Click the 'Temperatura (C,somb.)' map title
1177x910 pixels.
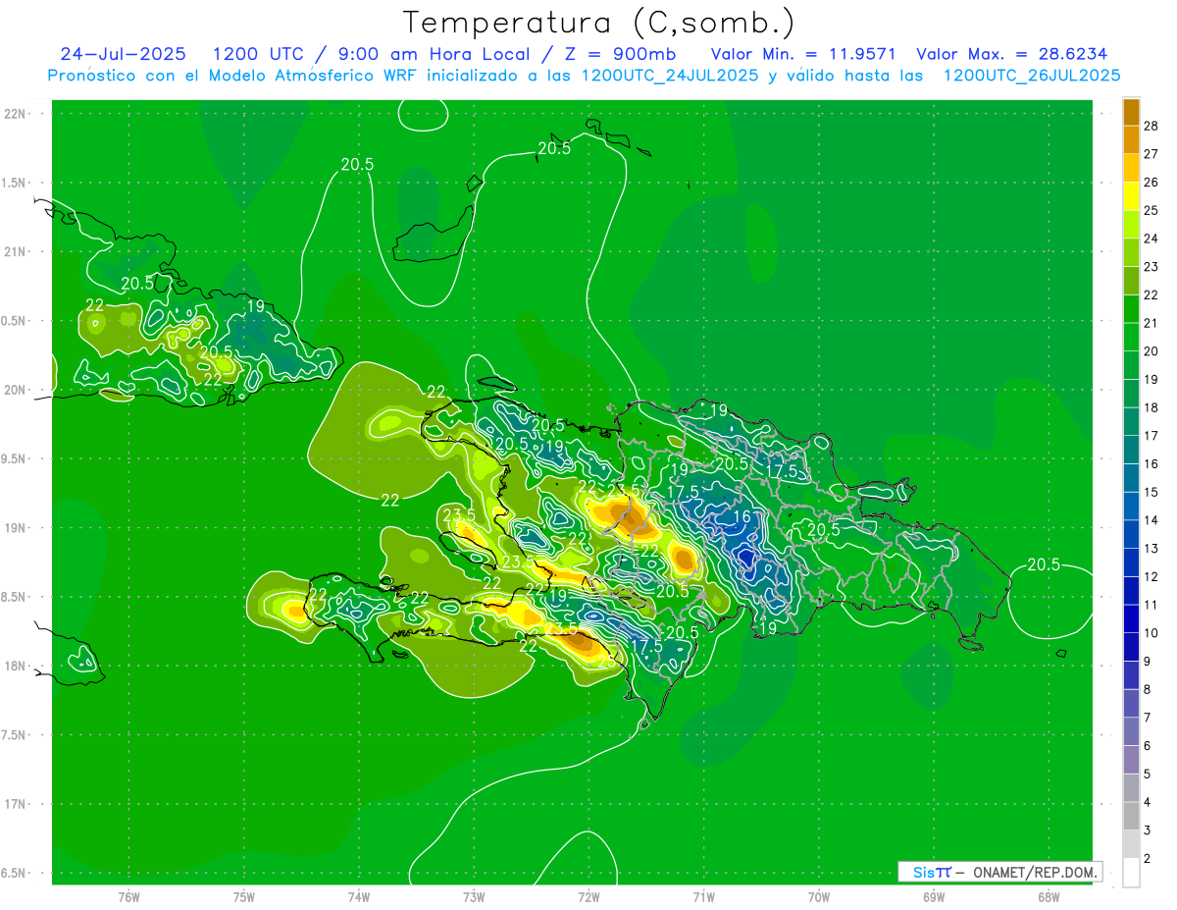click(x=599, y=23)
